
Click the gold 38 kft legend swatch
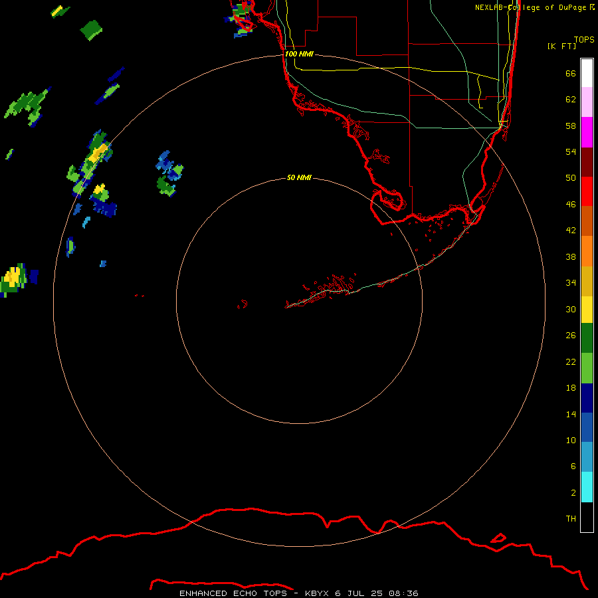point(587,281)
